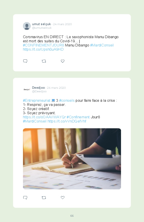Retweet the Deedjoo tweet

coord(44,197)
